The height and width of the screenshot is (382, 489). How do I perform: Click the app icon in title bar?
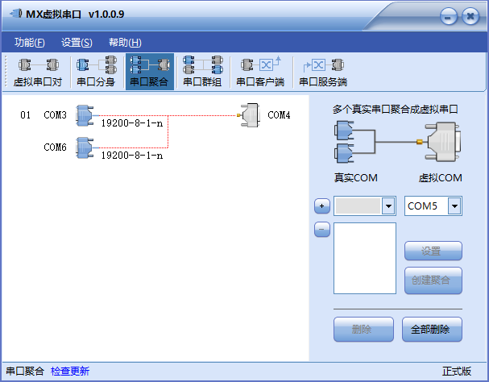click(16, 14)
